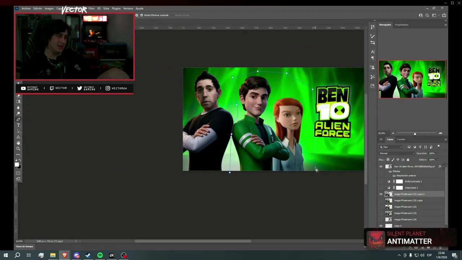
Task: Toggle Quick Mask mode
Action: tap(18, 173)
